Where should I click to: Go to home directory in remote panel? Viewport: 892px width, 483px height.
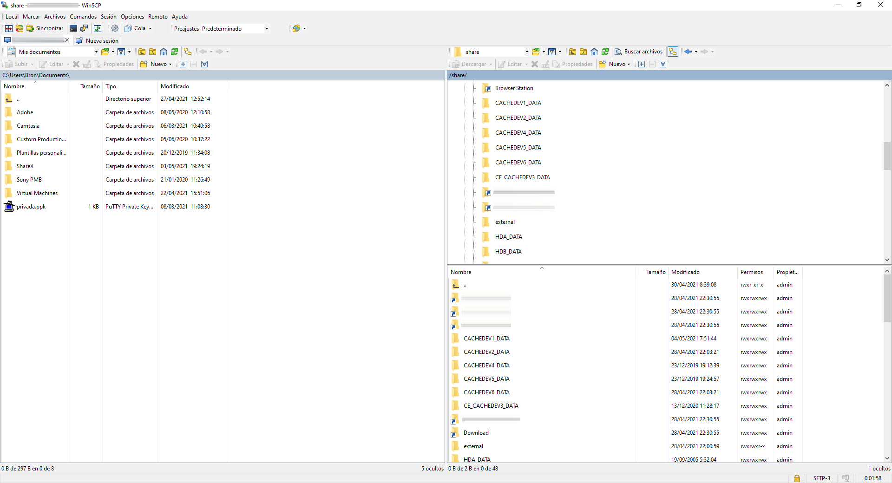pyautogui.click(x=594, y=52)
